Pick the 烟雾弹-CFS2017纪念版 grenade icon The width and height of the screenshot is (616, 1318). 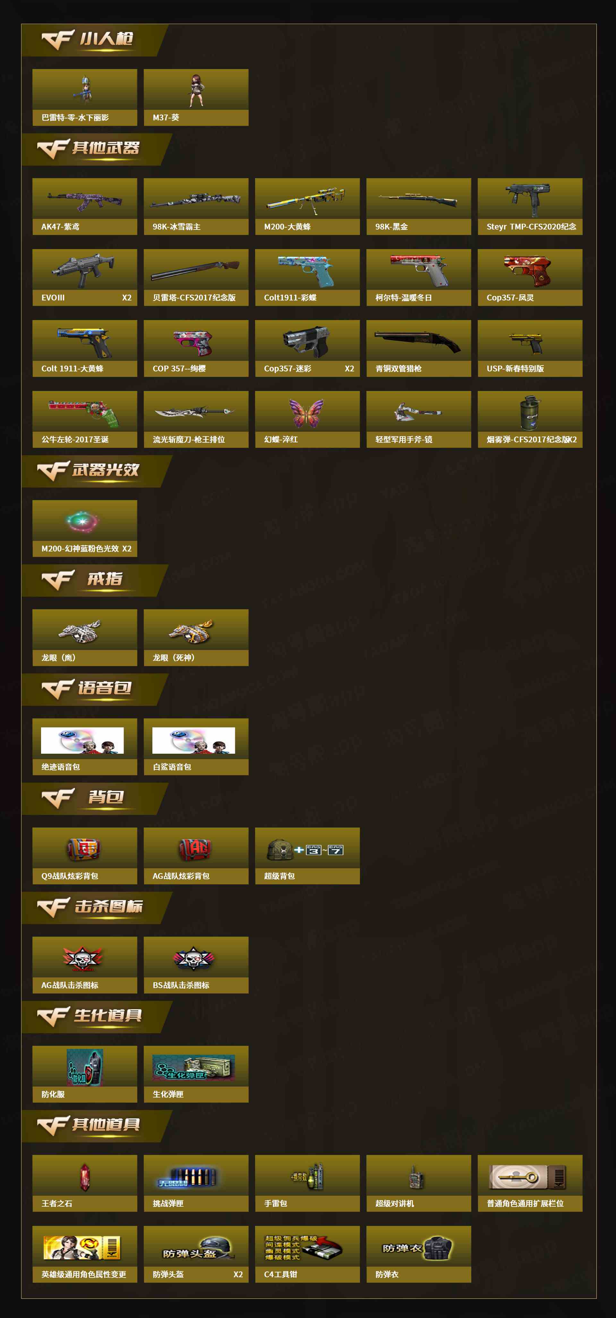click(531, 412)
